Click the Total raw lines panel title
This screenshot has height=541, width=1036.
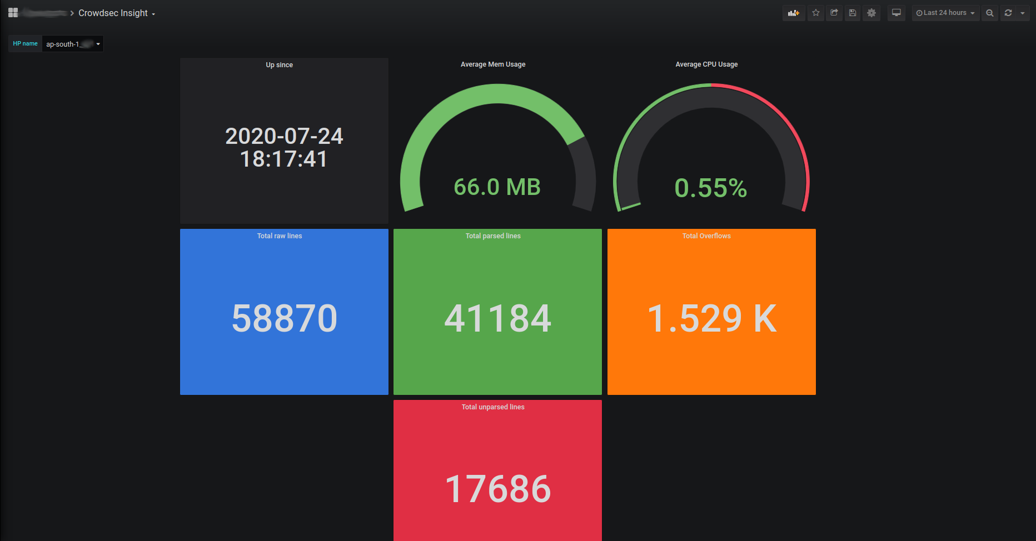(279, 236)
